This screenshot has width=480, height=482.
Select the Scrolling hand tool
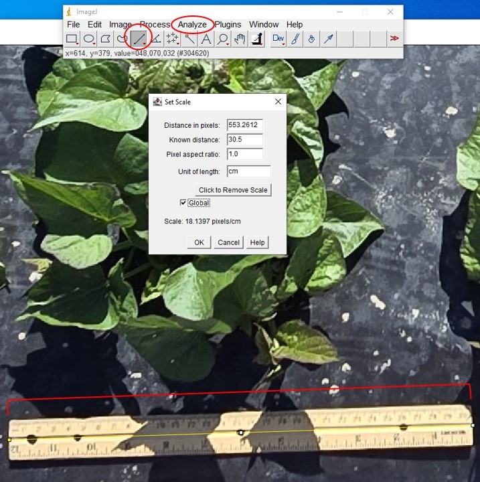(240, 39)
